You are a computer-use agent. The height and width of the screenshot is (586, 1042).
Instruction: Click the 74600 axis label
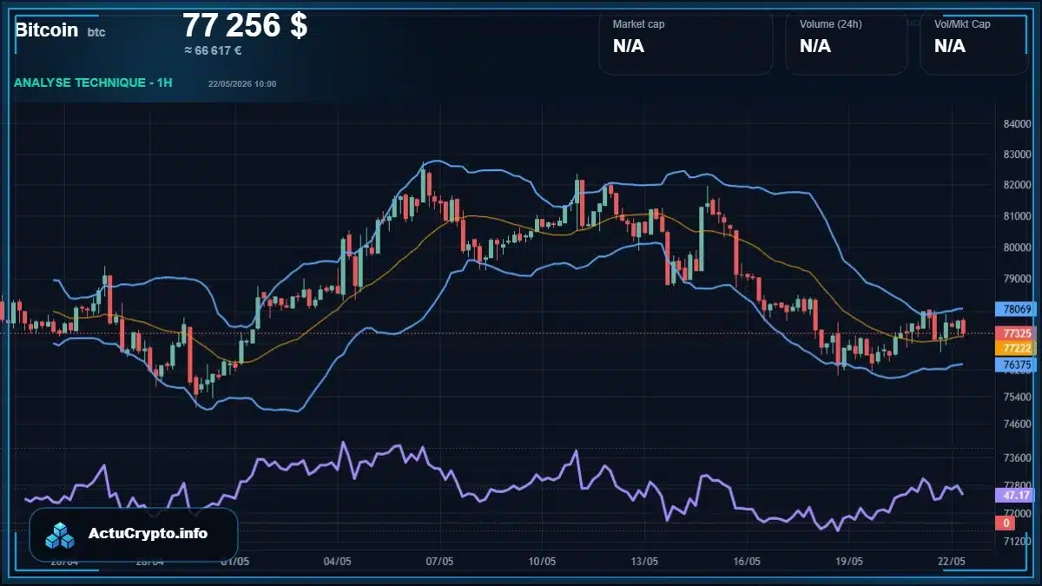(x=1016, y=424)
